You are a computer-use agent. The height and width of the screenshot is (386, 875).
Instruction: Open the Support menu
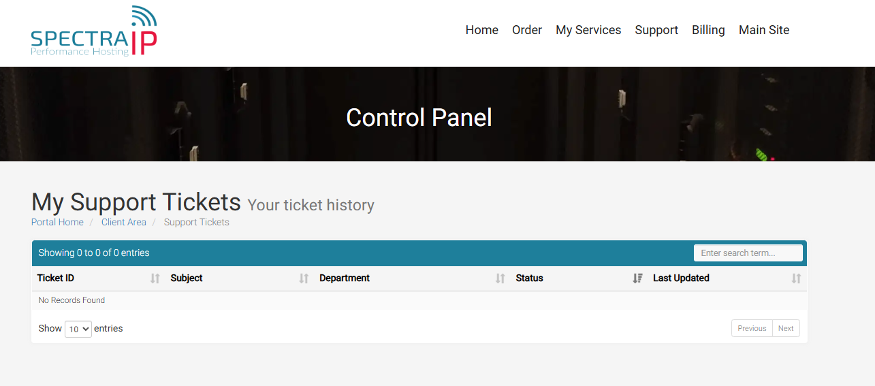656,30
